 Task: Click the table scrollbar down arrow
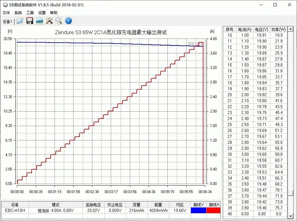click(x=290, y=216)
